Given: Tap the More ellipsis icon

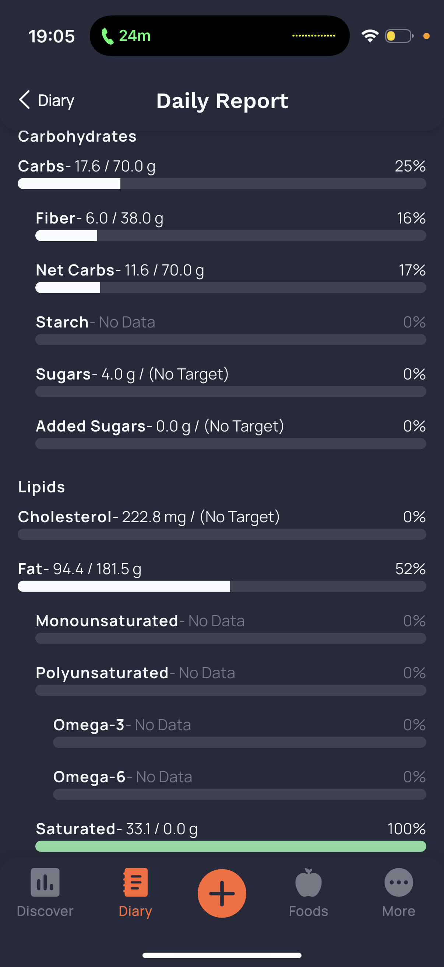Looking at the screenshot, I should (398, 882).
